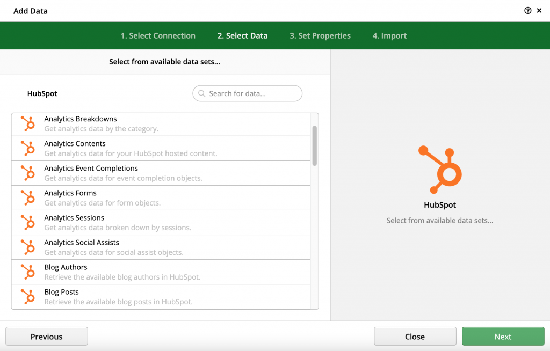Image resolution: width=550 pixels, height=351 pixels.
Task: Click 'Get analytics data for event completion objects.'
Action: point(123,178)
